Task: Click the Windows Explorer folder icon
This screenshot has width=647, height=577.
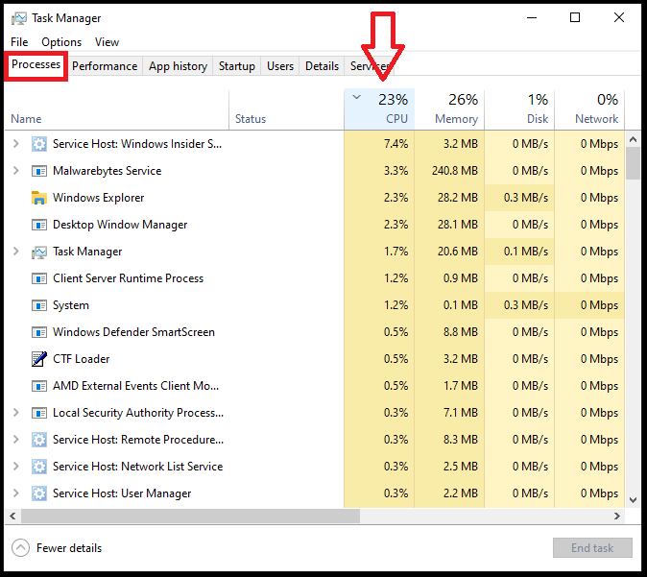Action: [38, 198]
